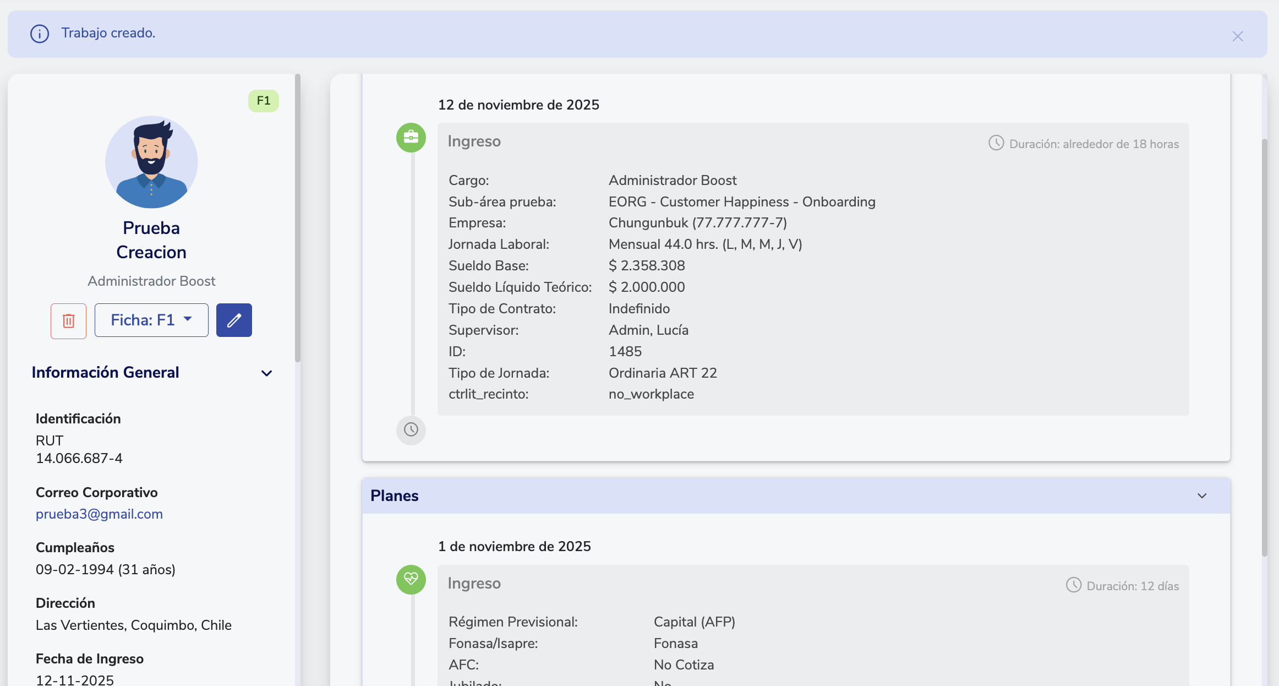Dismiss the 'Trabajo creado' notification
Viewport: 1279px width, 686px height.
[x=1237, y=36]
